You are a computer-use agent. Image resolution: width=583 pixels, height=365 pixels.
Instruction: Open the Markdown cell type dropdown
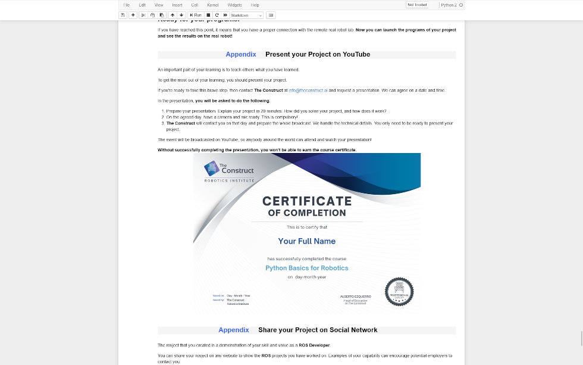pos(246,15)
